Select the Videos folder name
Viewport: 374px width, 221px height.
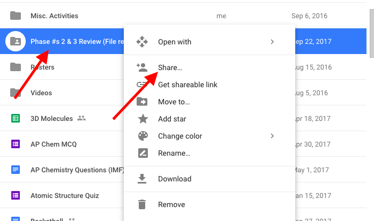point(41,93)
